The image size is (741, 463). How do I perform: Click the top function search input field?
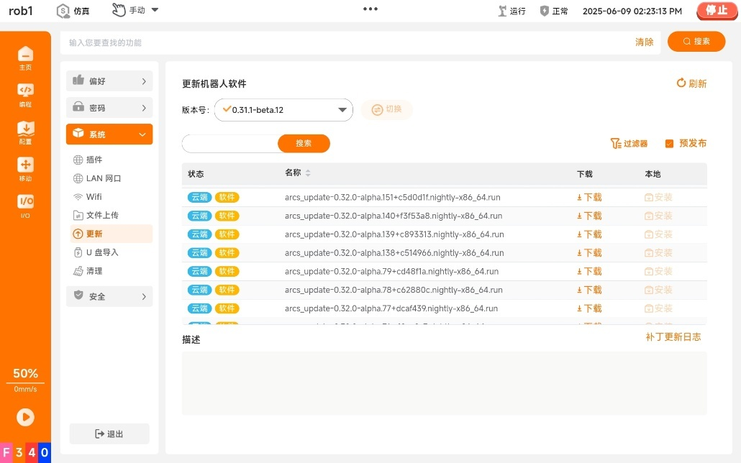(x=345, y=42)
